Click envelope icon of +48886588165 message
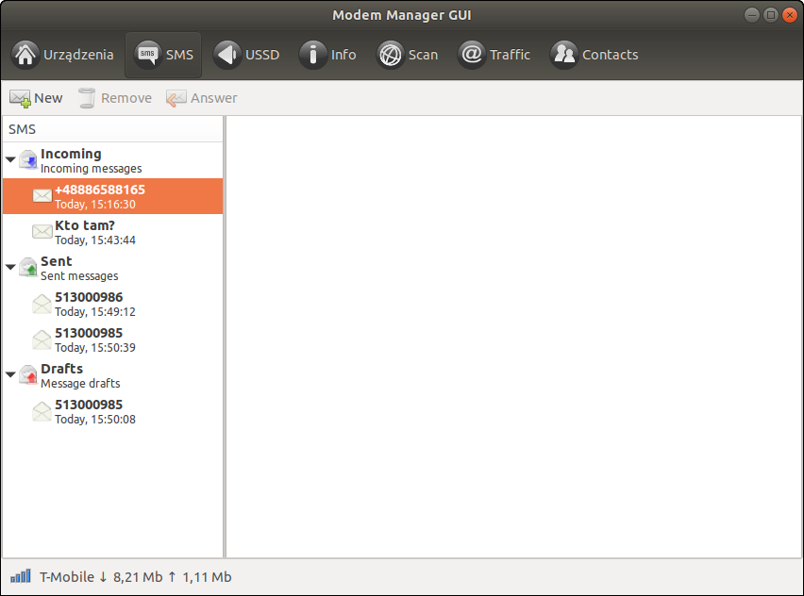 click(x=42, y=196)
